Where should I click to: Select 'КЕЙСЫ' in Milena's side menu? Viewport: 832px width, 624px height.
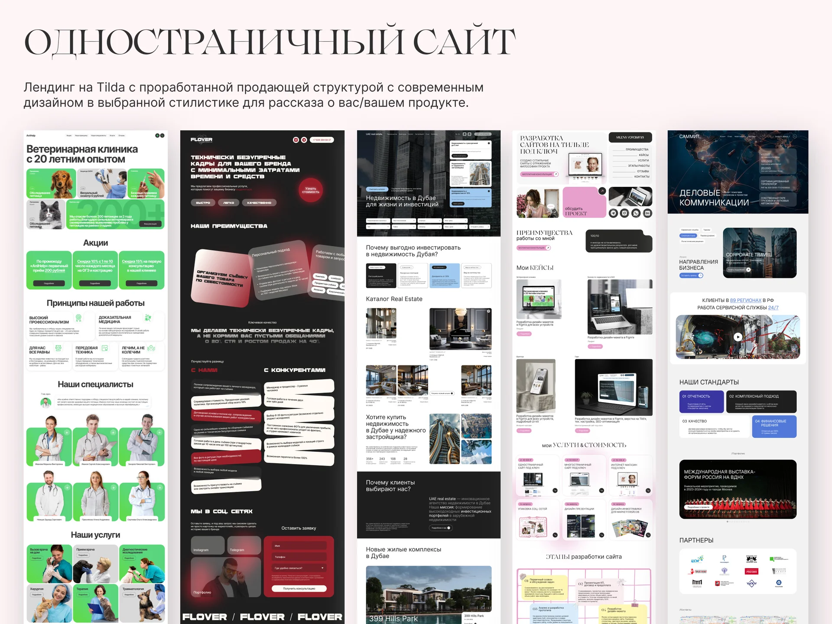643,155
